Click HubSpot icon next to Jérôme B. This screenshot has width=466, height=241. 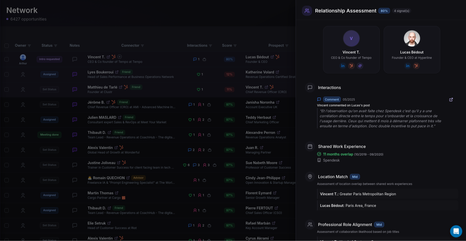pyautogui.click(x=113, y=102)
